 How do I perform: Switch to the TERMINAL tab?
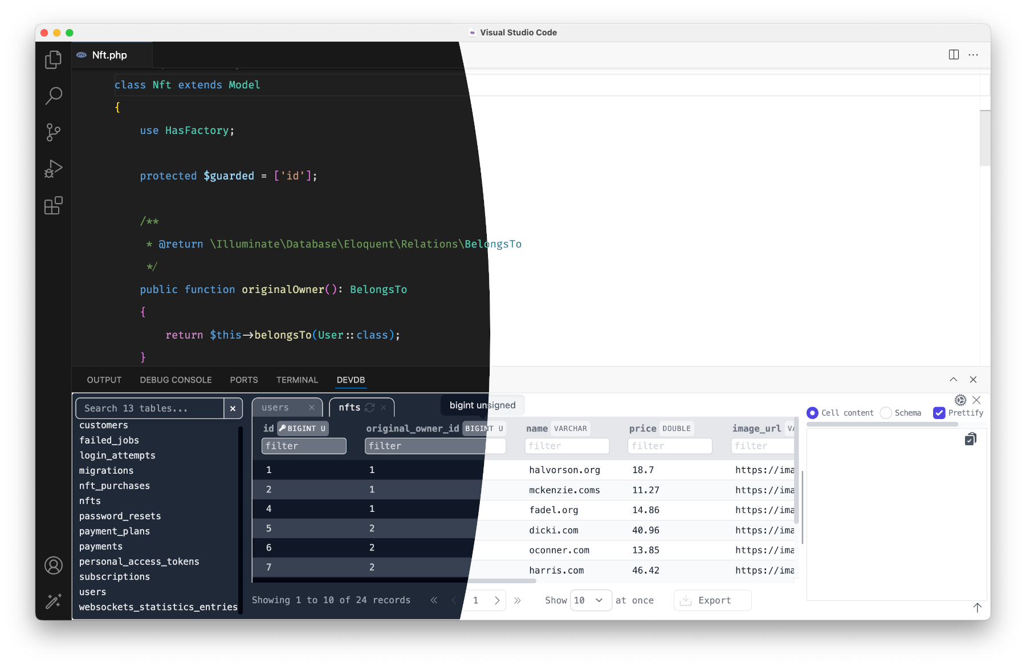(297, 380)
